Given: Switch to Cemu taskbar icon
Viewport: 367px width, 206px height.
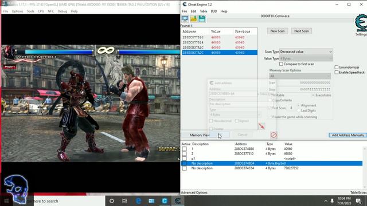Looking at the screenshot, I should click(165, 201).
